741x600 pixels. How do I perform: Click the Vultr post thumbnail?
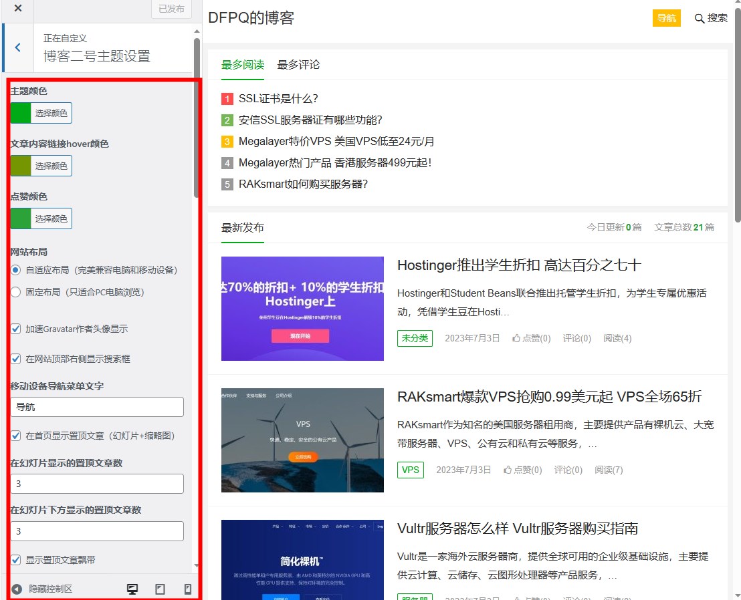point(302,560)
